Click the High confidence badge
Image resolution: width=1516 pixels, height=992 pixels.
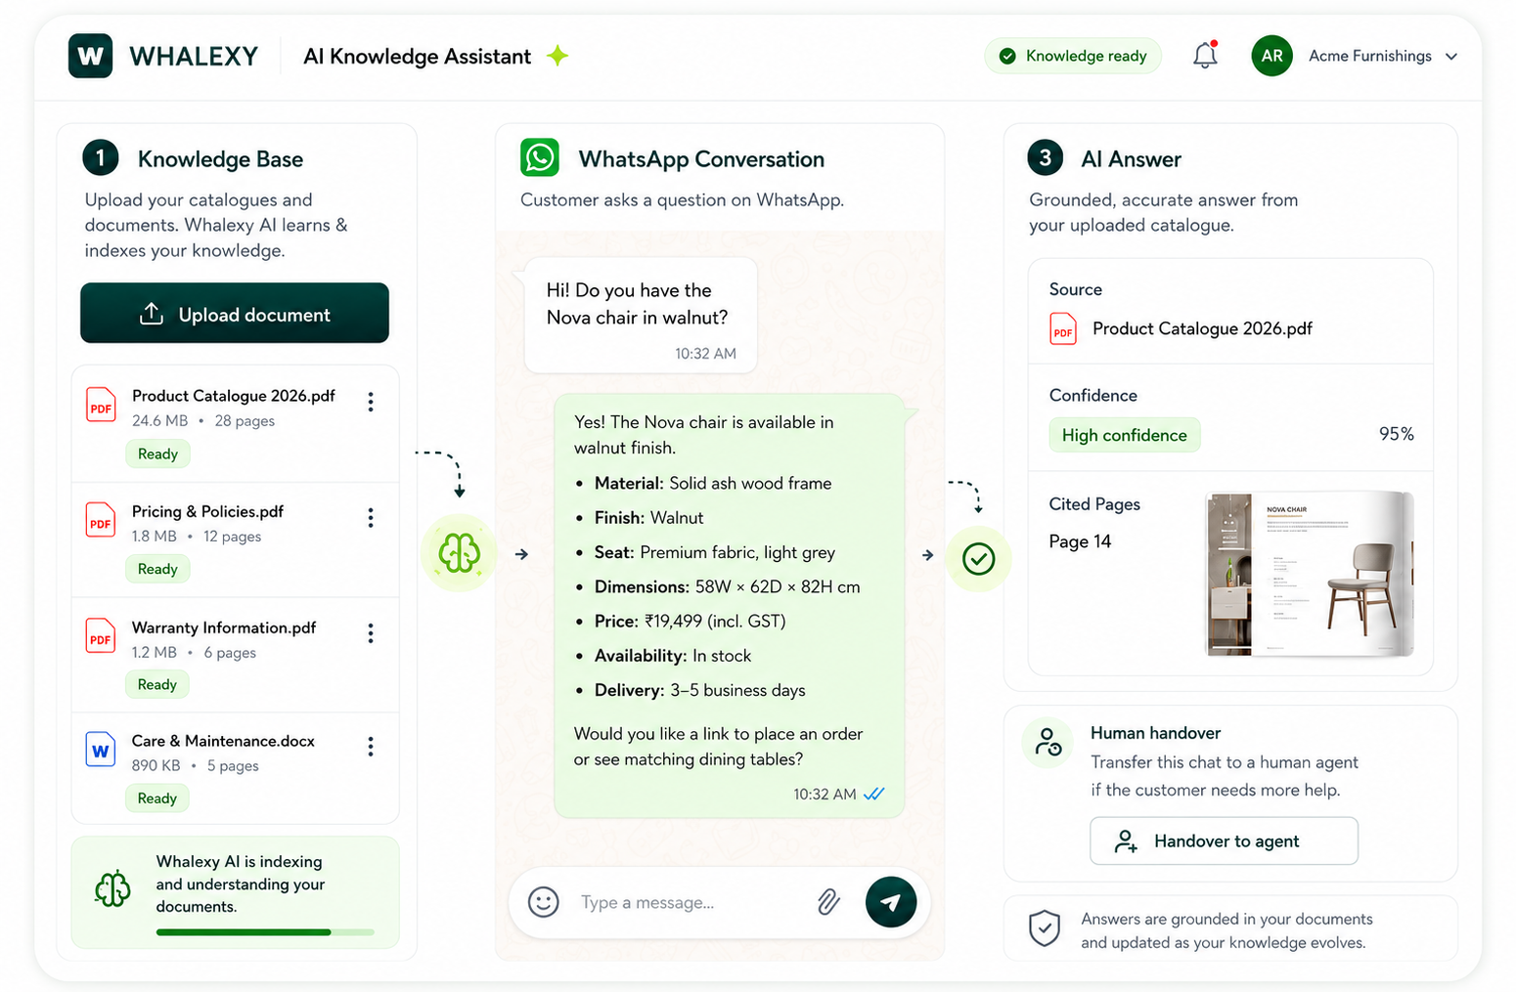click(x=1125, y=435)
